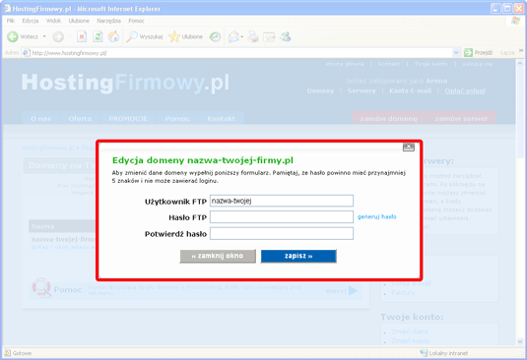Click the Forward arrow icon in toolbar
527x360 pixels.
click(x=58, y=36)
